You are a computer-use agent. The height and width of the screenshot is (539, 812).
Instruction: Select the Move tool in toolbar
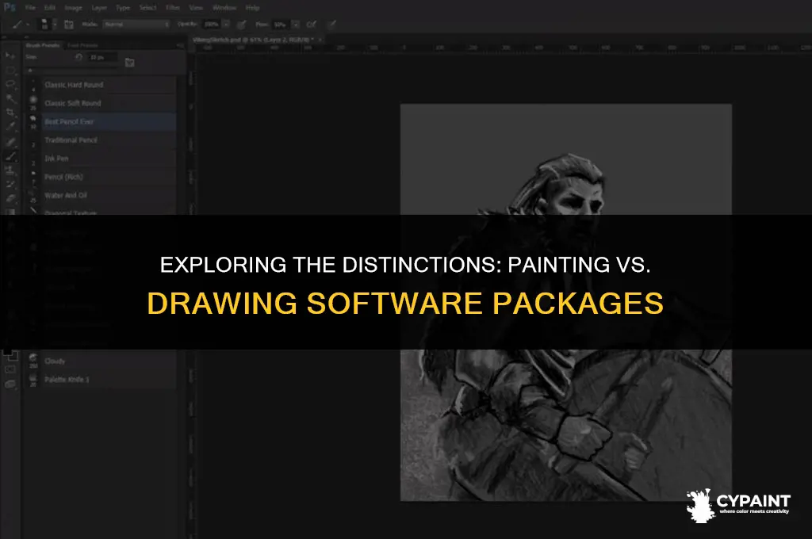coord(10,55)
